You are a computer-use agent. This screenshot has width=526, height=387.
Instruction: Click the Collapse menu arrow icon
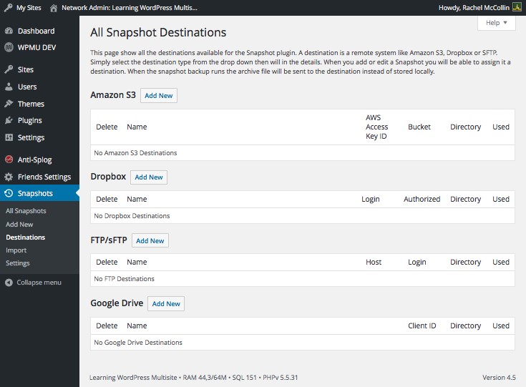click(x=9, y=283)
